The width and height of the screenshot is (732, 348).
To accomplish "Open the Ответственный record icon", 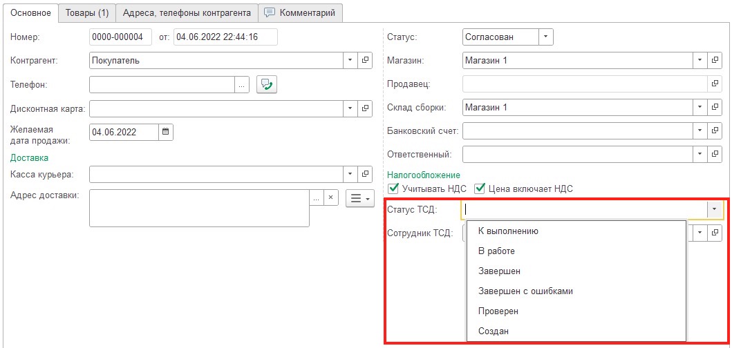I will (x=714, y=153).
